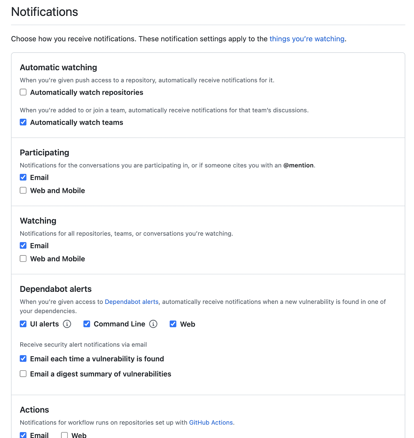Open the things you're watching link

[307, 39]
